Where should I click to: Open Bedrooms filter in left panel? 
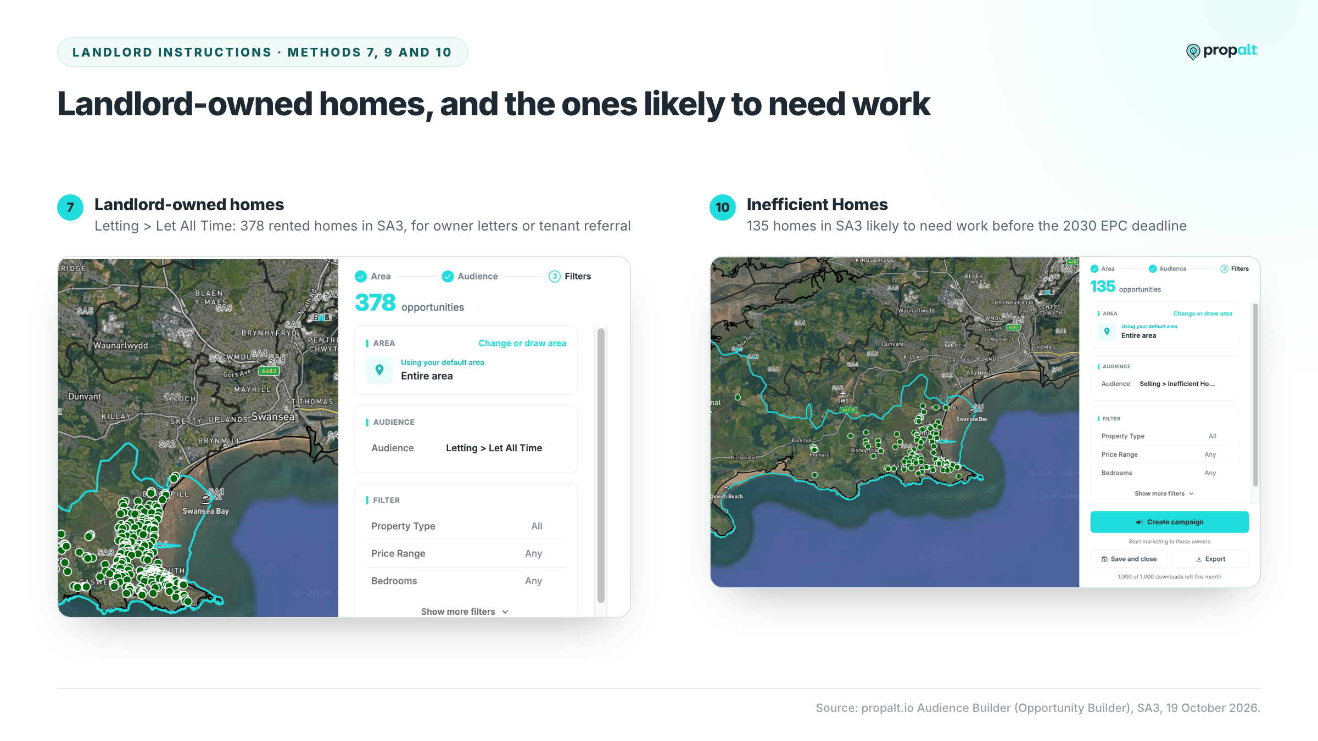pos(466,581)
